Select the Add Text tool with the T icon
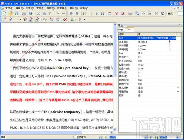Viewport: 184px width, 140px height. point(4,20)
